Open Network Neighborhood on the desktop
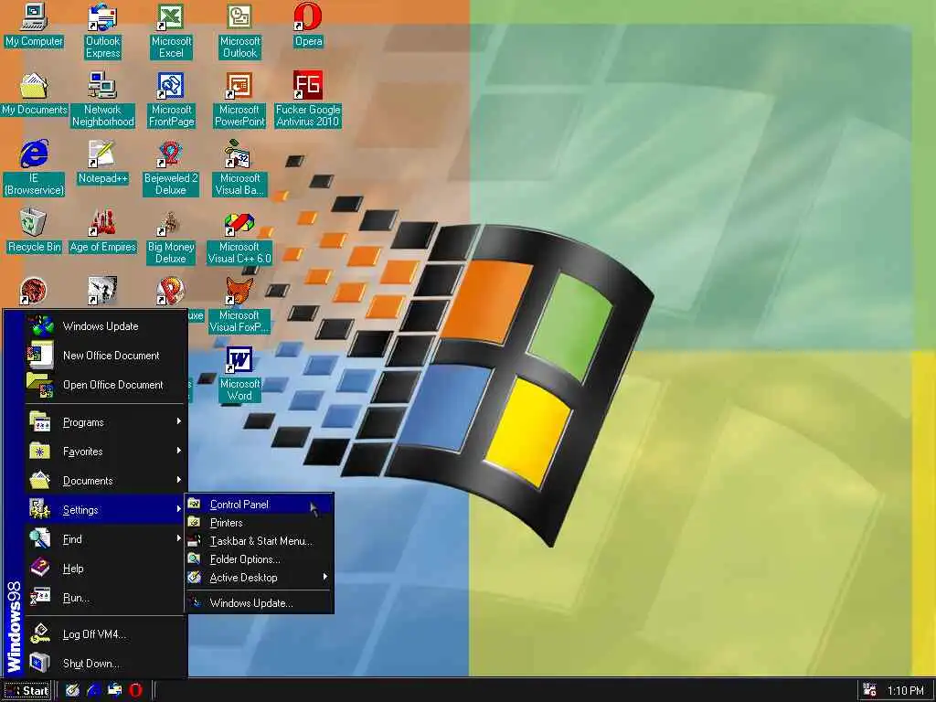Screen dimensions: 936x702 [102, 100]
